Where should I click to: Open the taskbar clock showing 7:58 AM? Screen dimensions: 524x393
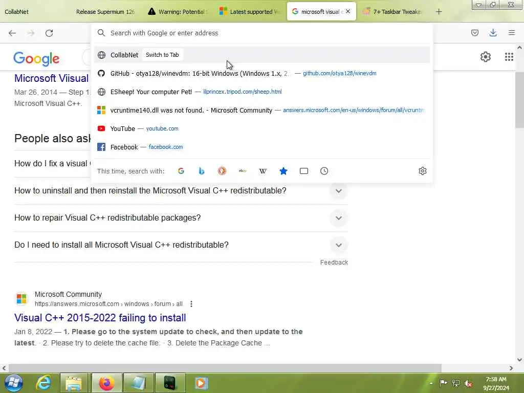tap(496, 383)
